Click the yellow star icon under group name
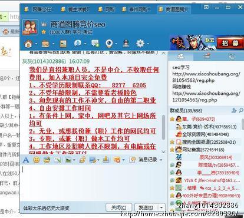Image resolution: width=244 pixels, height=218 pixels. coord(44,32)
